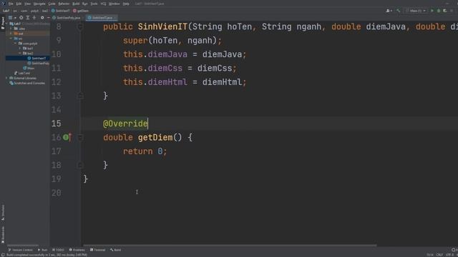Select Lab7.iml file in project tree
The width and height of the screenshot is (458, 257).
pyautogui.click(x=22, y=73)
